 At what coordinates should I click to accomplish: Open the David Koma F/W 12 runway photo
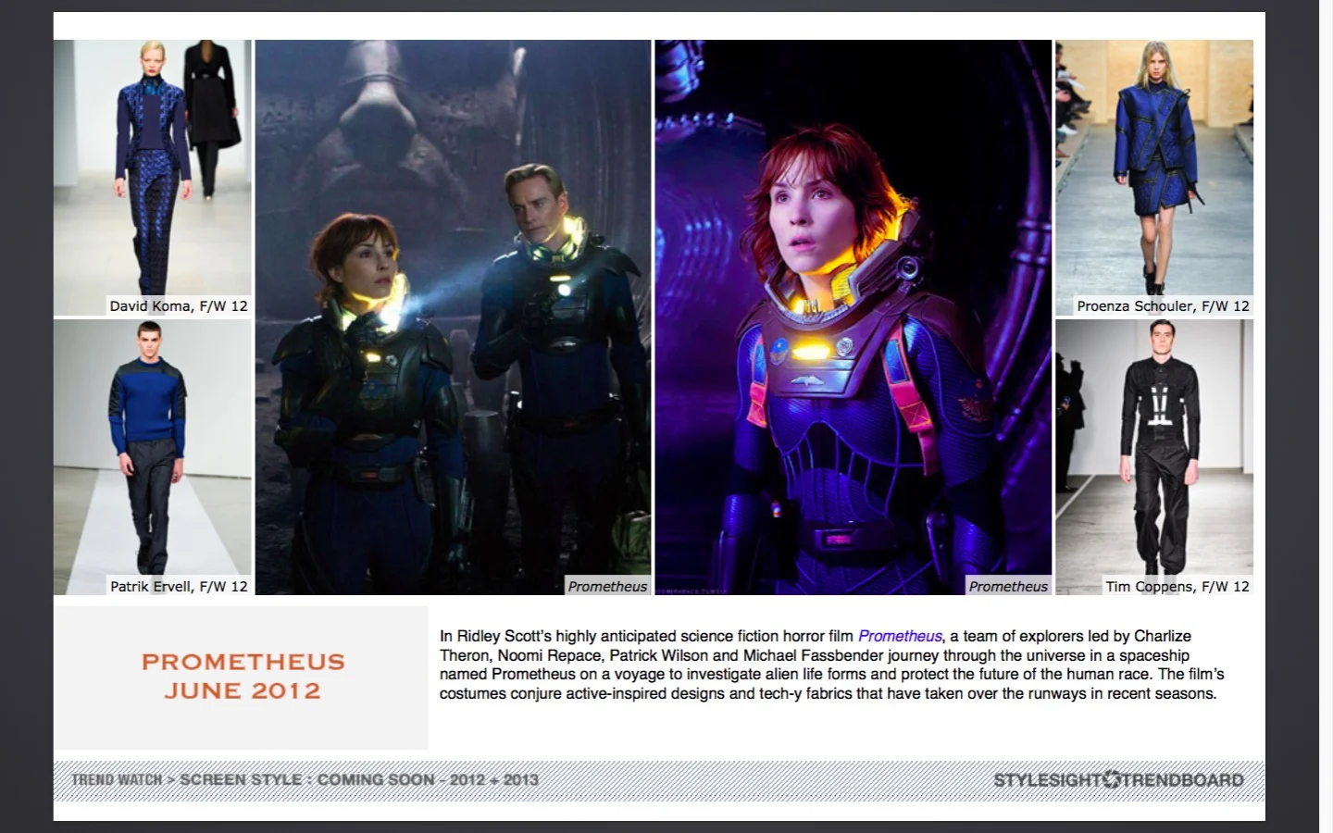[x=153, y=178]
